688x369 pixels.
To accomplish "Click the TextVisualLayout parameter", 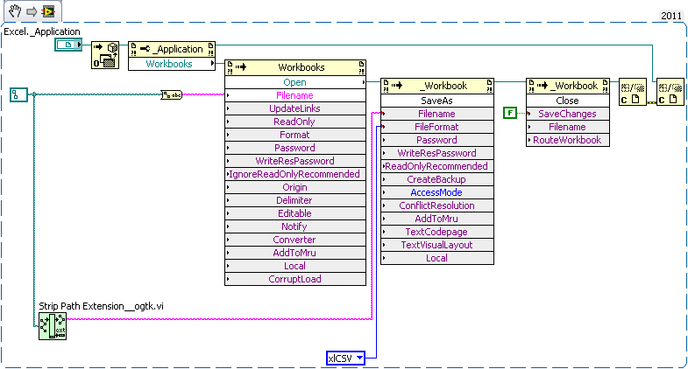I will point(437,245).
